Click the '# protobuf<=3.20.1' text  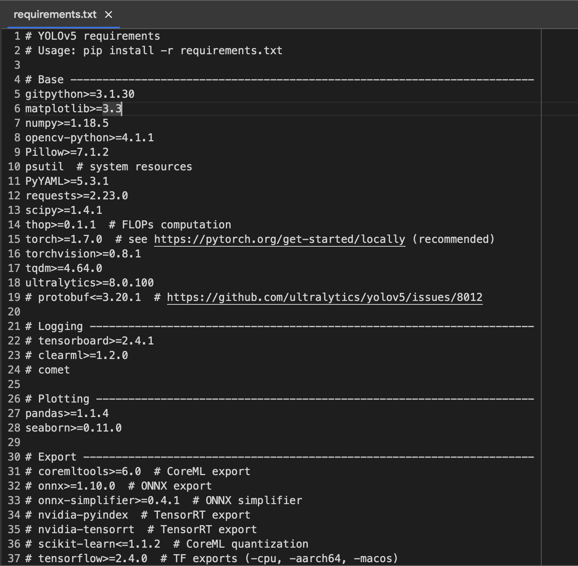coord(83,297)
